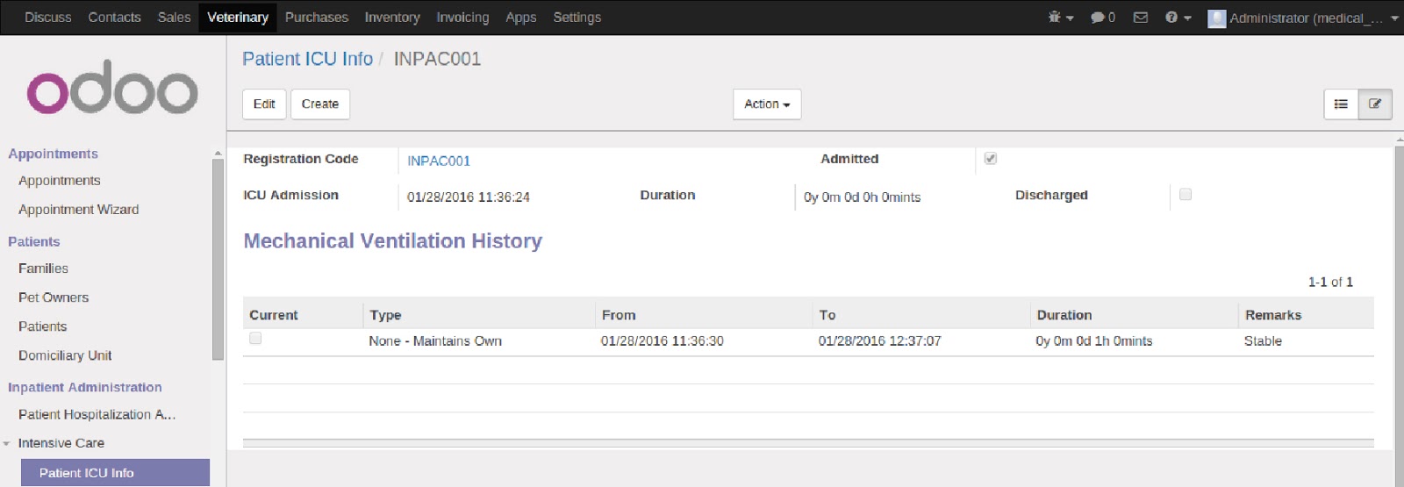Toggle Current checkbox in ventilation row
The width and height of the screenshot is (1404, 487).
pyautogui.click(x=255, y=339)
